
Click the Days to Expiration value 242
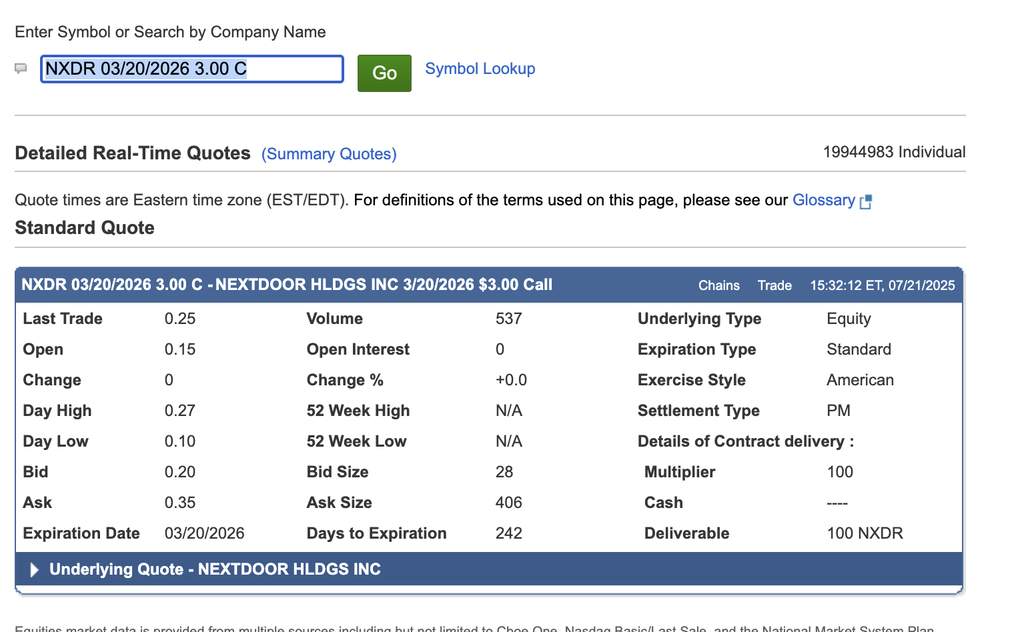509,533
